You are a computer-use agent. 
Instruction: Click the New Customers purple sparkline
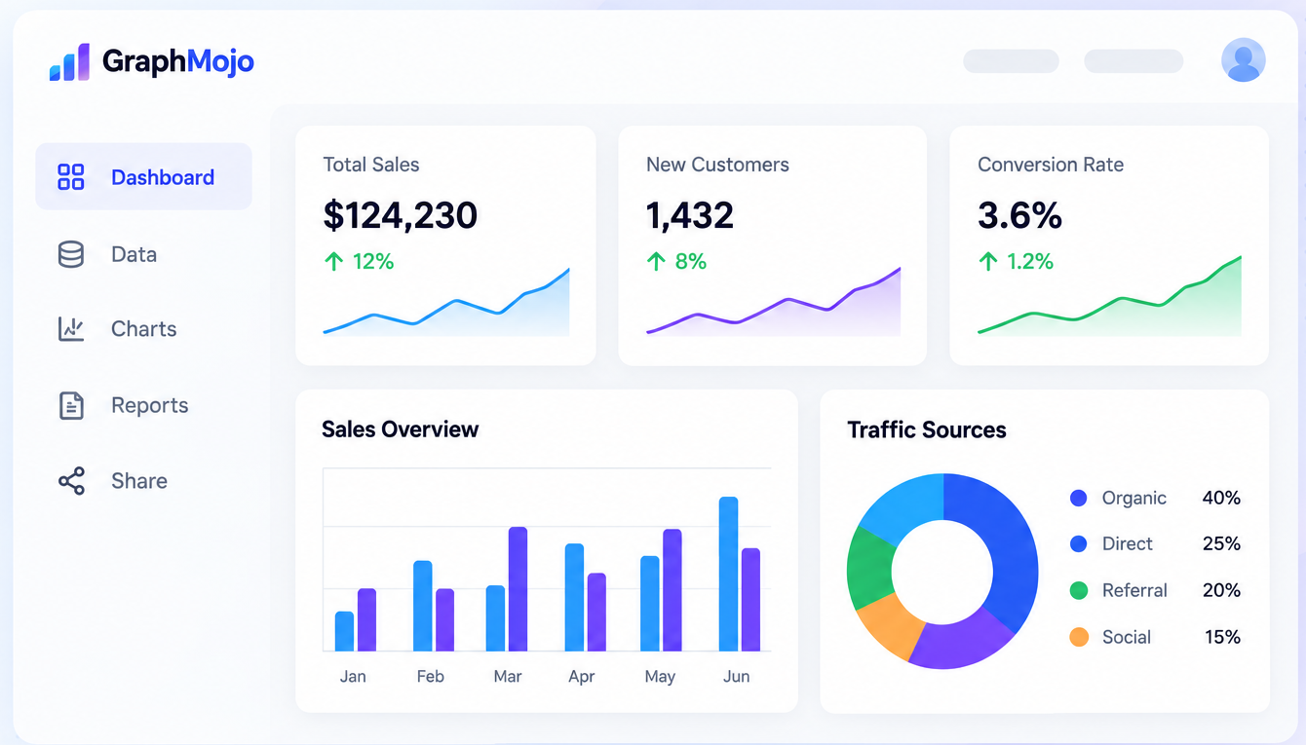(774, 304)
